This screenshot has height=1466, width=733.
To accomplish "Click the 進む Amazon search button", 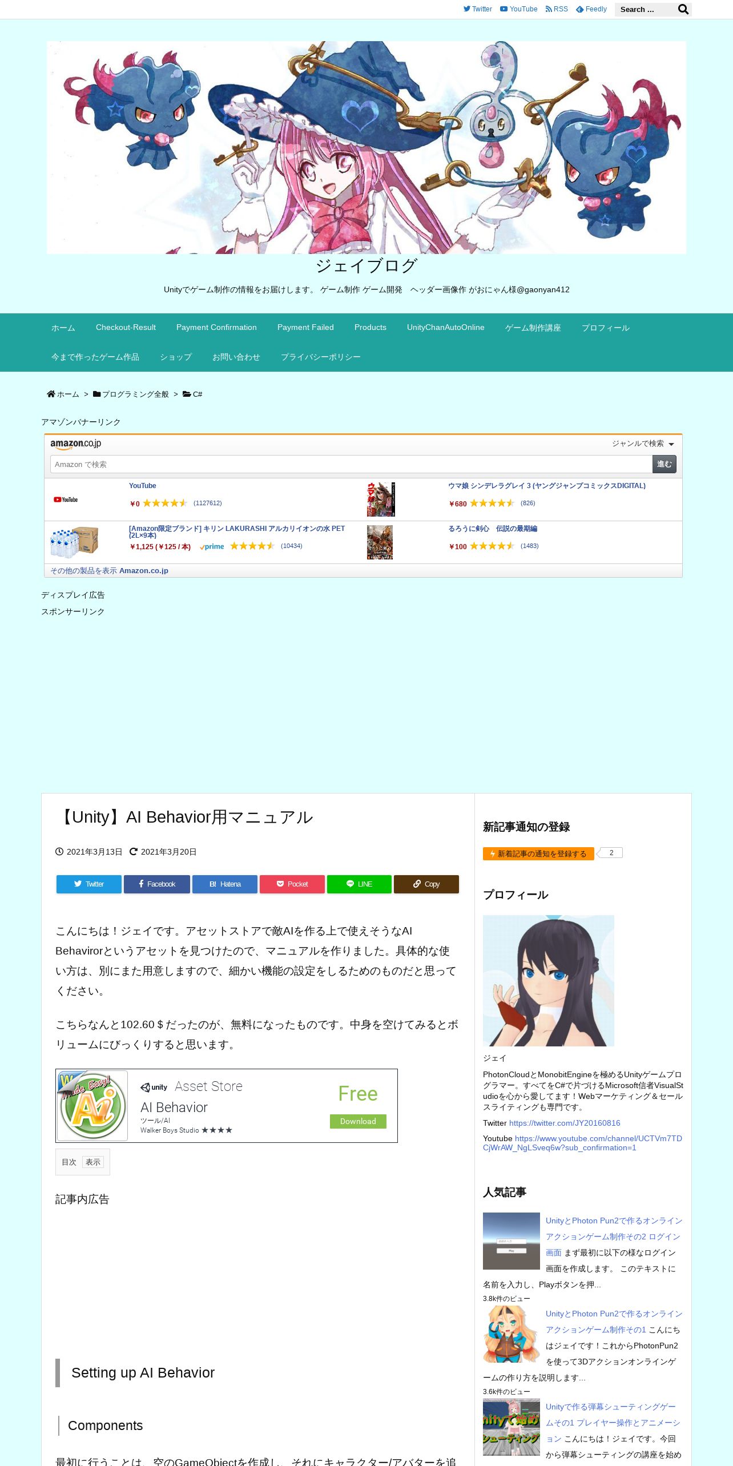I will [x=664, y=464].
